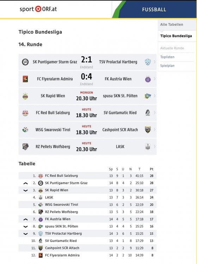Click FC Red Bull Salzburg row in Tabelle
The height and width of the screenshot is (264, 197).
(87, 176)
